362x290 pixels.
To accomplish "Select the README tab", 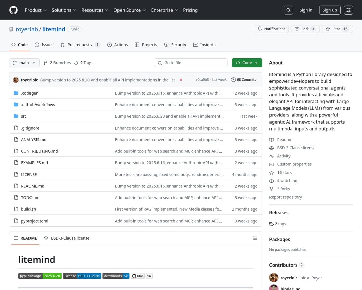I will (25, 238).
